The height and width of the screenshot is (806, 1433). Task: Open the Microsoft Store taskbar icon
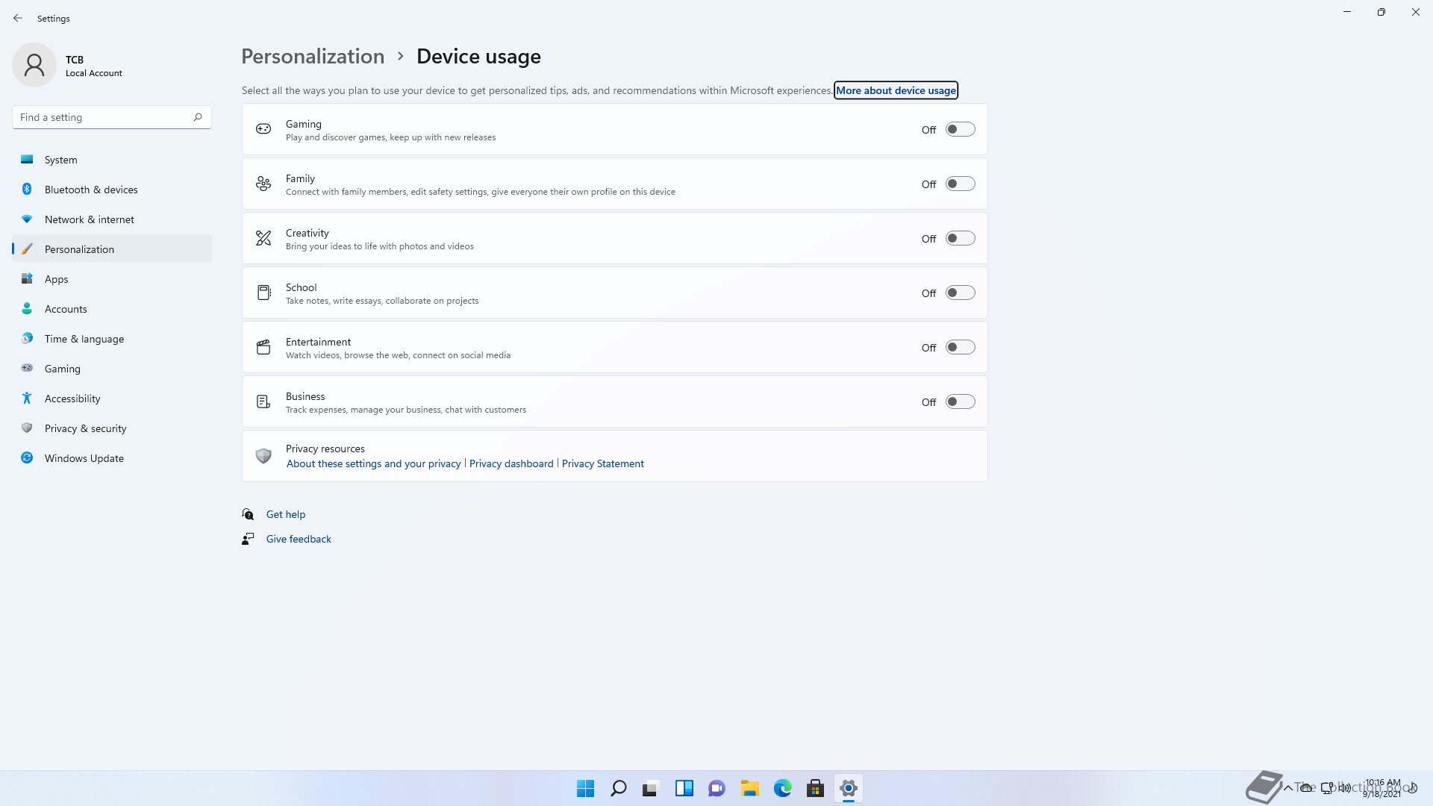(815, 788)
